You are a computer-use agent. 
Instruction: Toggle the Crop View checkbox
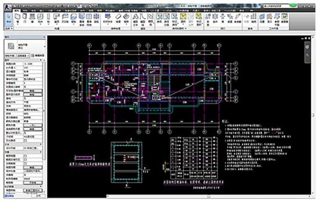click(25, 156)
